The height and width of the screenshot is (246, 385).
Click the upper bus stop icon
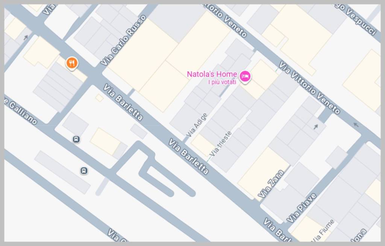[x=76, y=139]
